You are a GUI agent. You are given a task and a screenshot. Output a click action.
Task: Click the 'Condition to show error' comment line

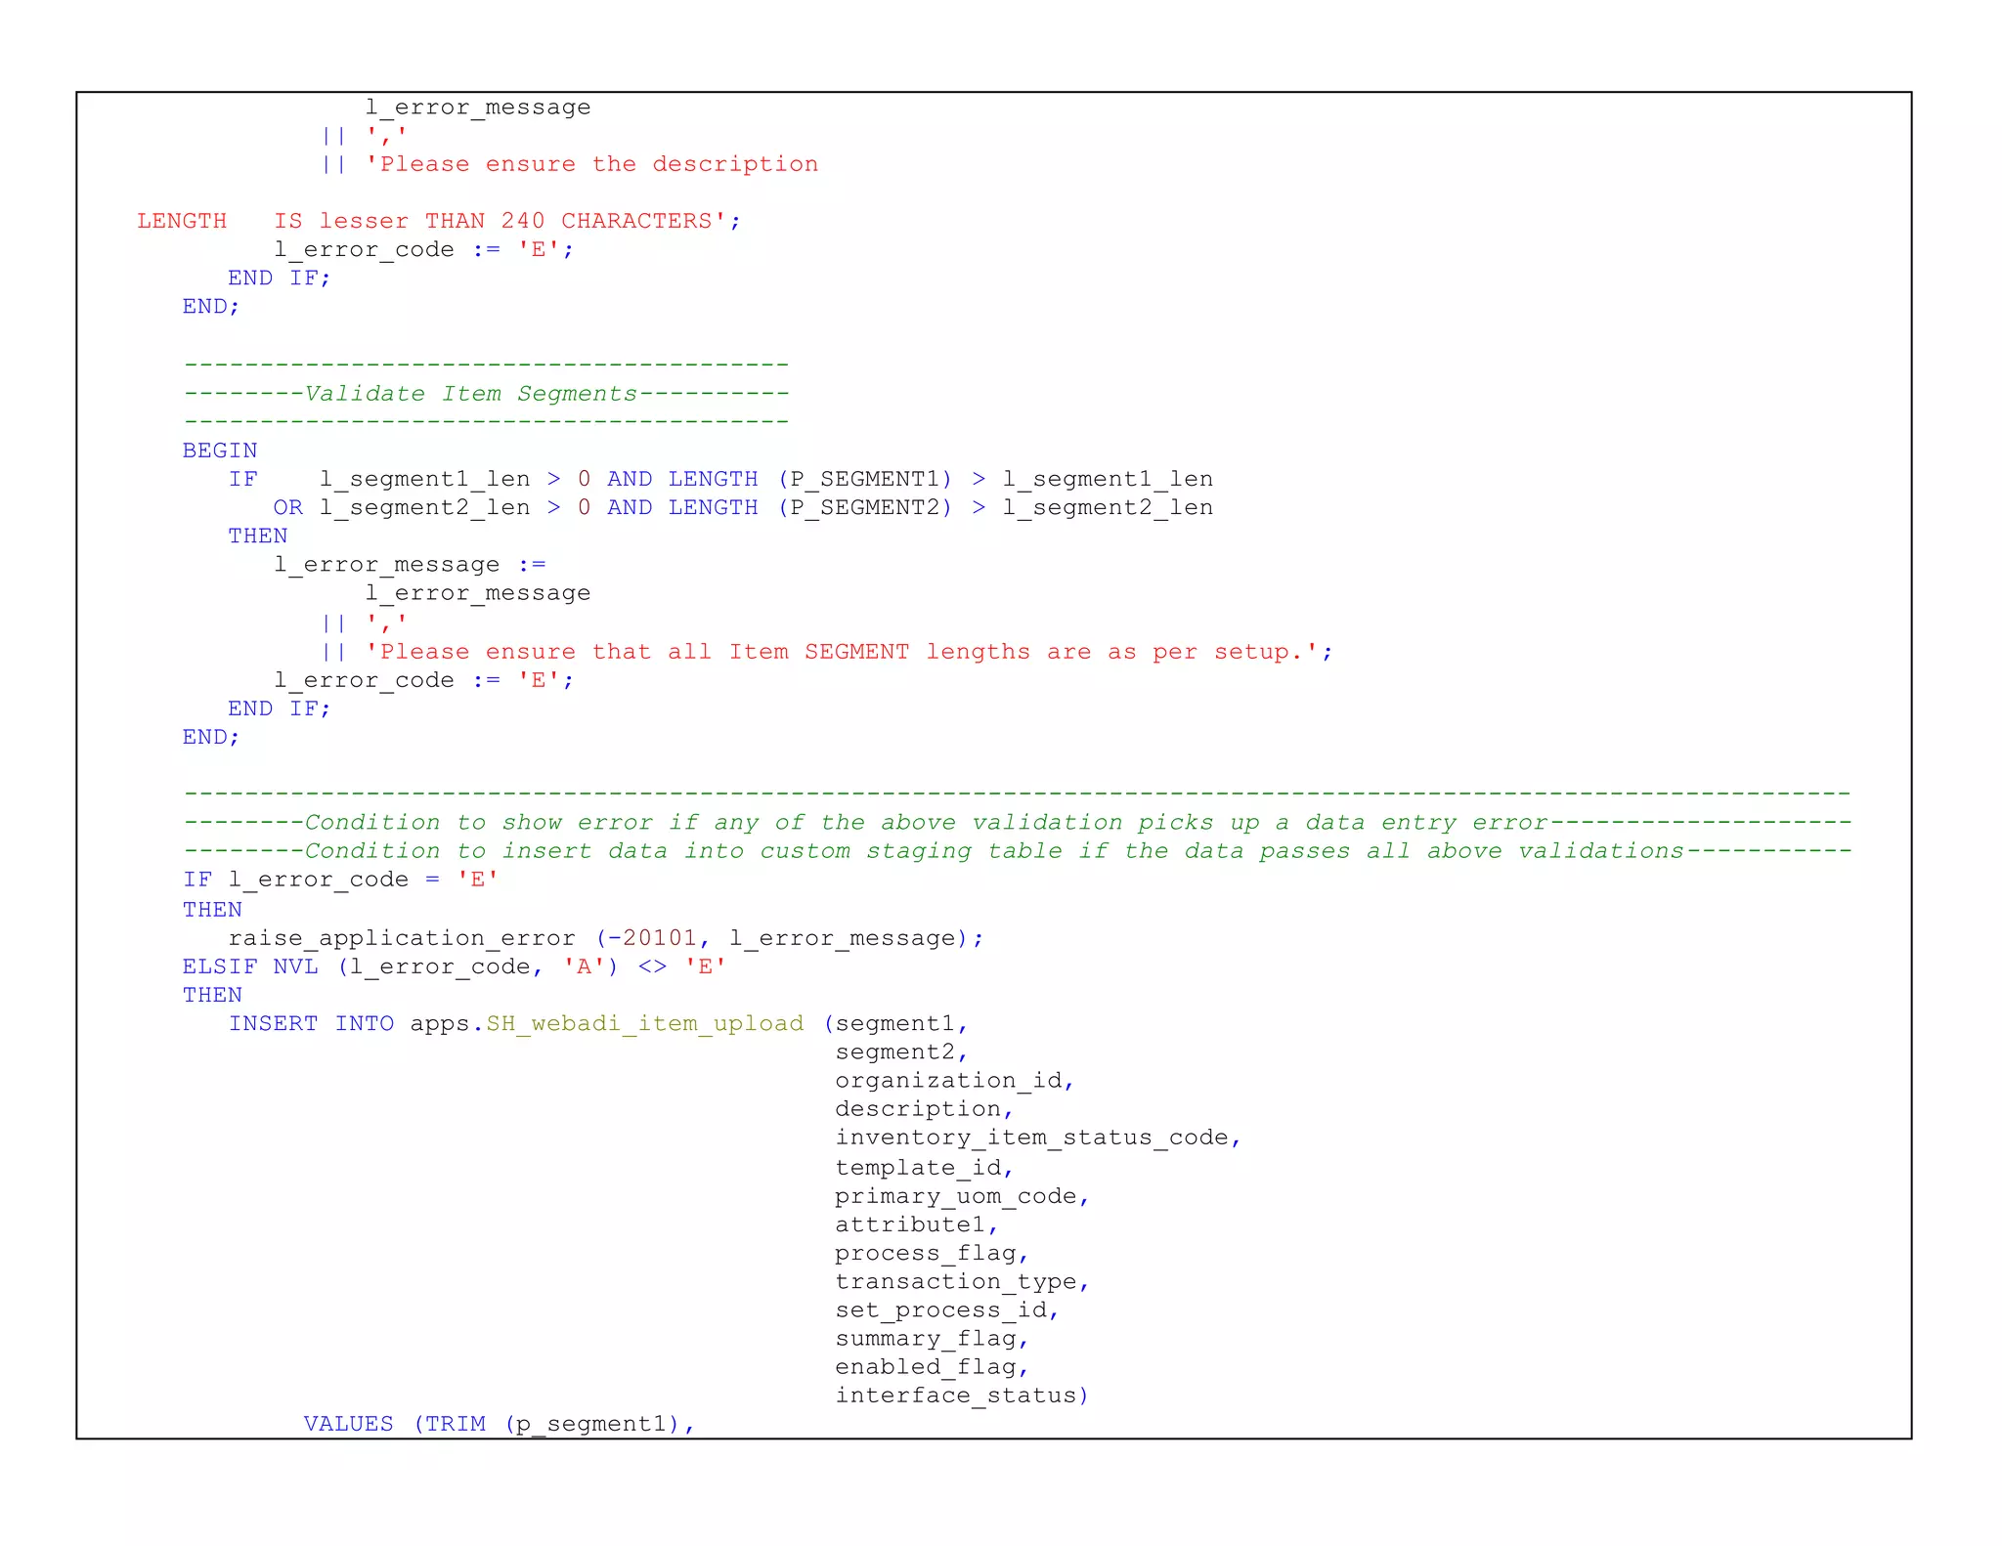(x=1017, y=823)
